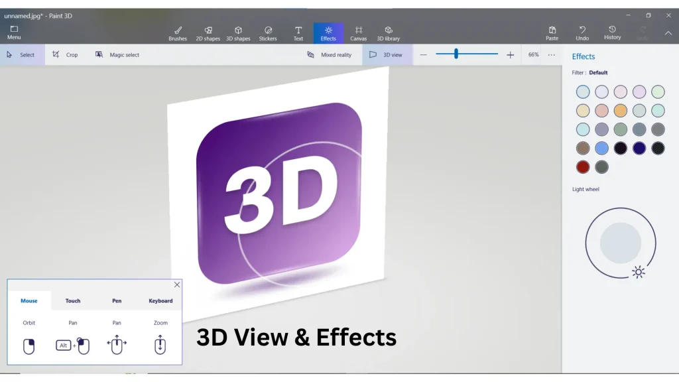Switch to the Touch tab

click(73, 300)
